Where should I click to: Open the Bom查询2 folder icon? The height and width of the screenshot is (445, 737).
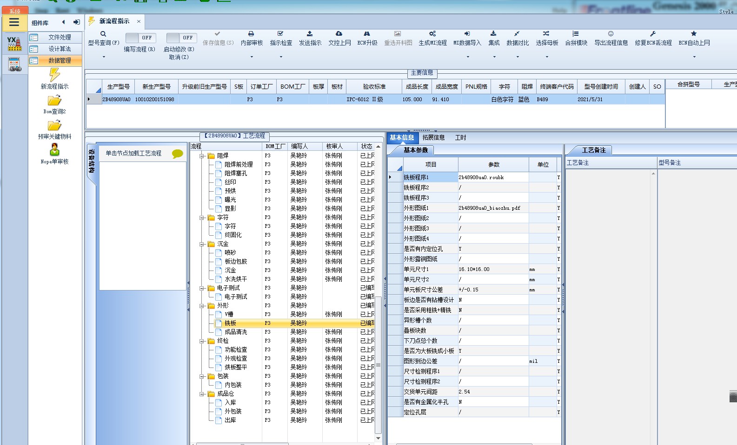coord(54,100)
